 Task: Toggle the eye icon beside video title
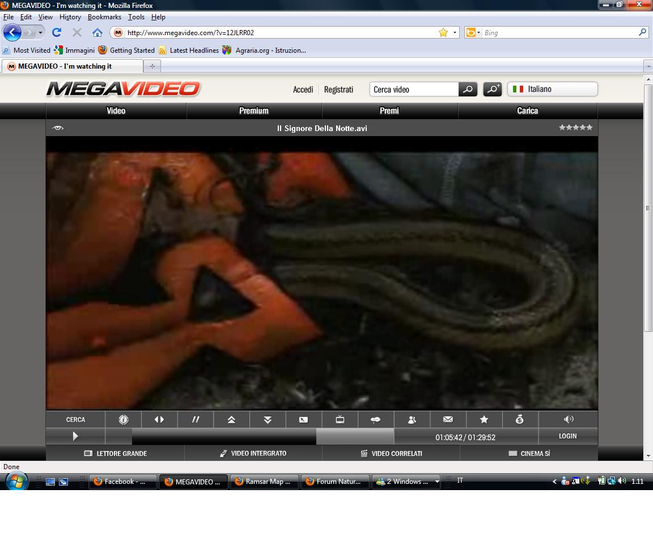58,128
